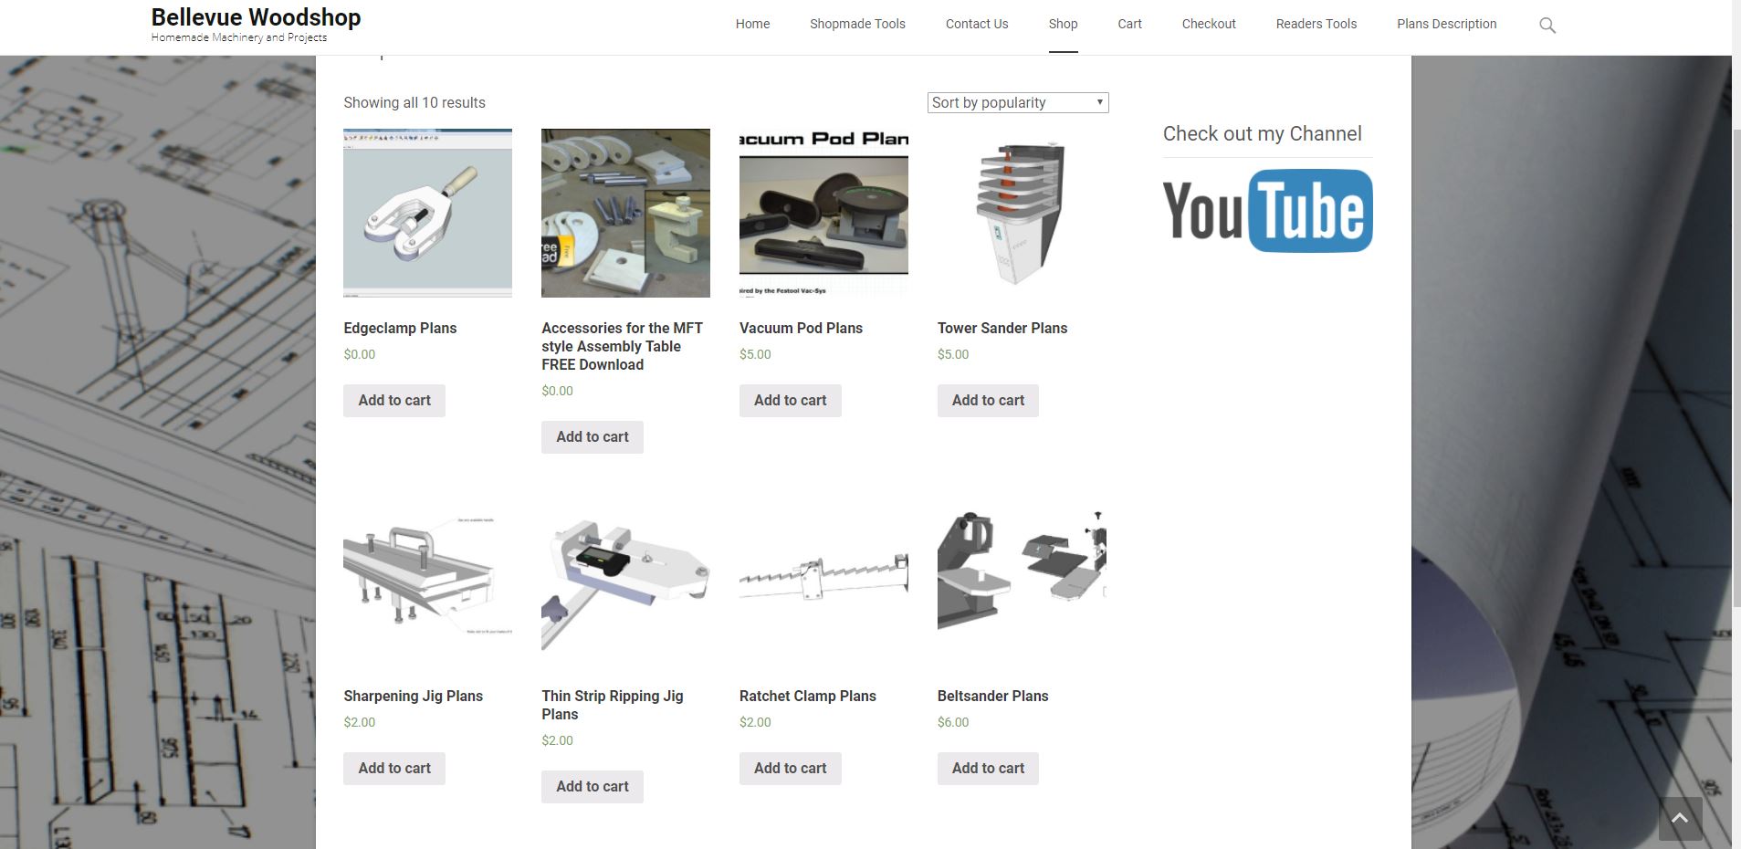The width and height of the screenshot is (1741, 849).
Task: Go to the Checkout page
Action: click(x=1209, y=24)
